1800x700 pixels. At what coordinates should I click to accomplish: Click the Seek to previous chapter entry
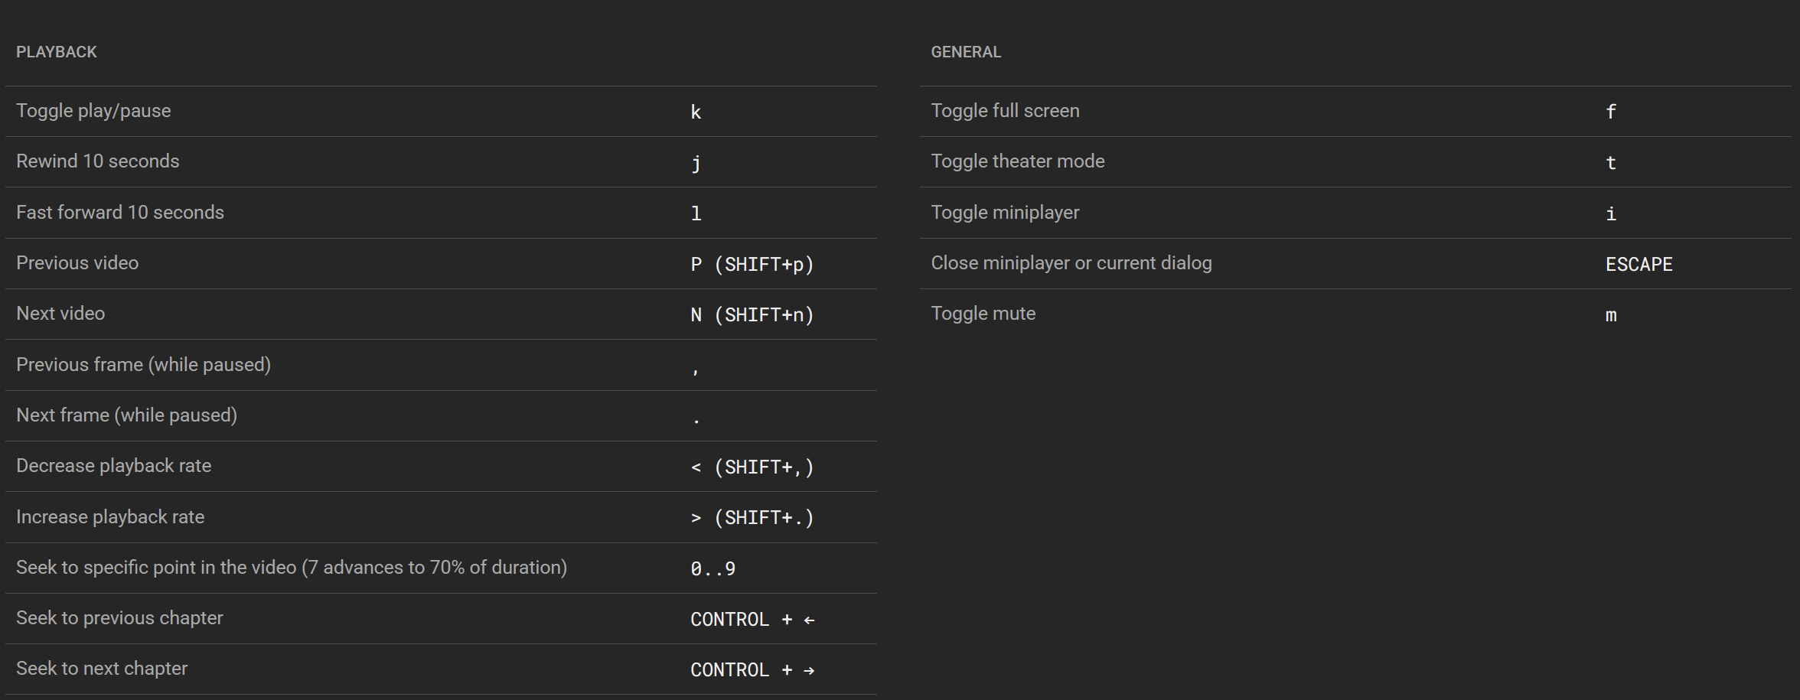pos(441,619)
